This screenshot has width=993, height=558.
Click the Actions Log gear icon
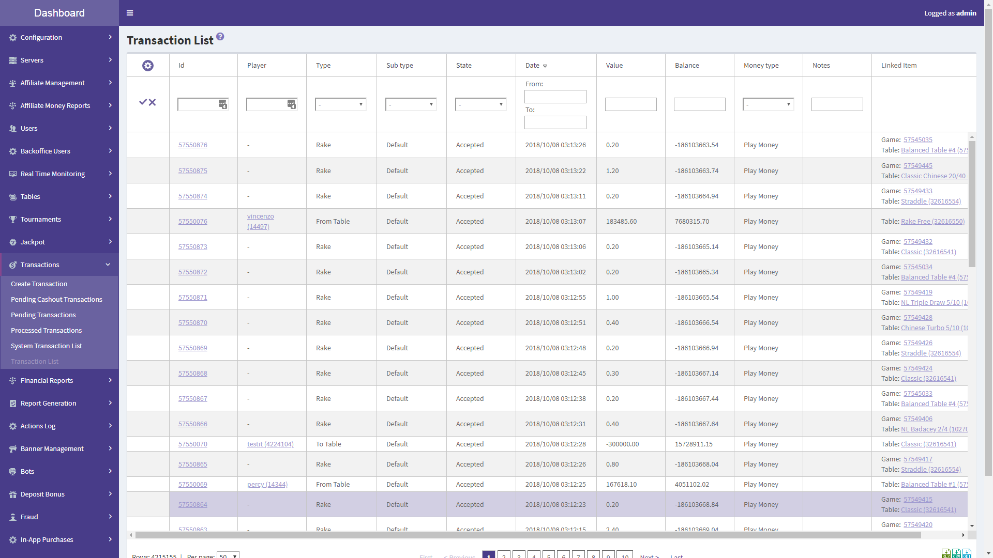pyautogui.click(x=13, y=426)
